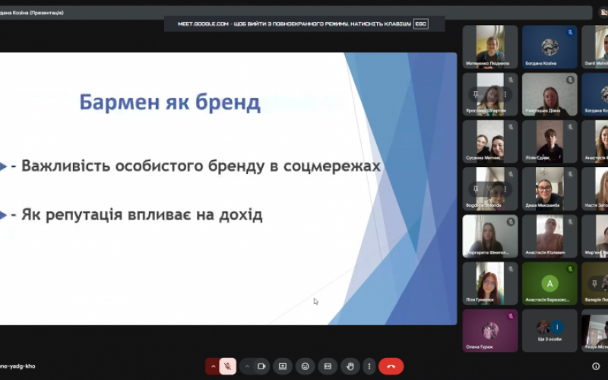Toggle the camera button

point(261,366)
